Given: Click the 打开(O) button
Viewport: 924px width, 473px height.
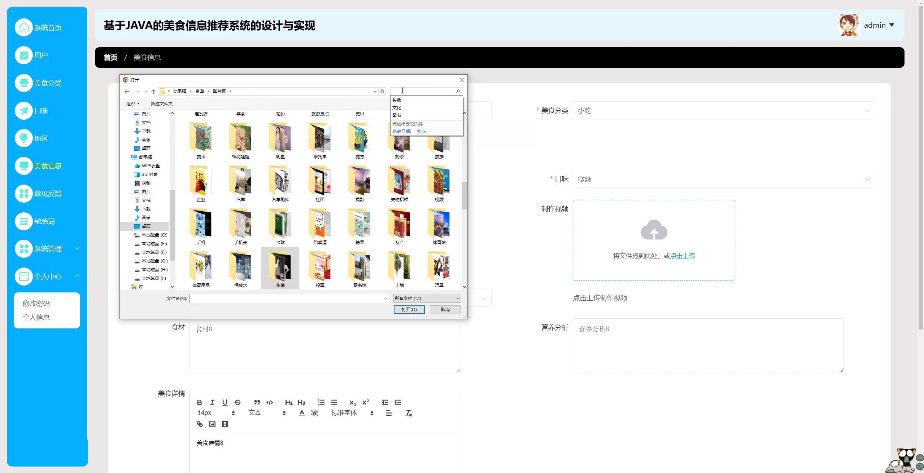Looking at the screenshot, I should coord(409,309).
